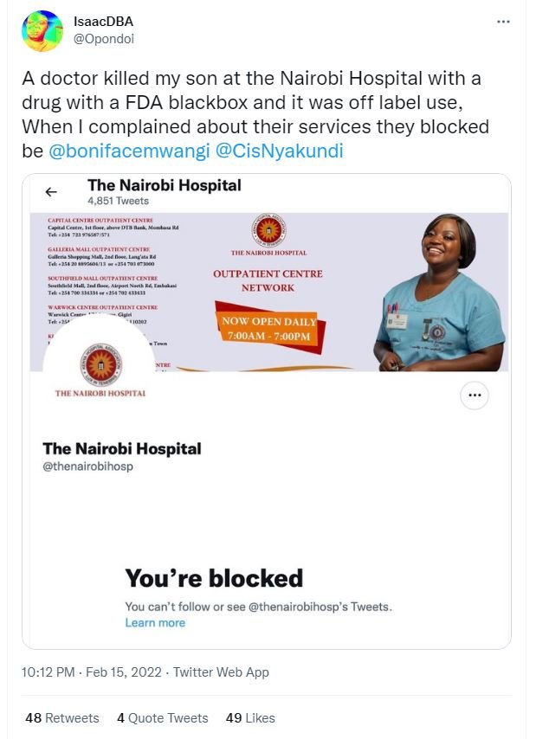
Task: Click the @thenairobihosp handle under profile name
Action: pyautogui.click(x=88, y=466)
